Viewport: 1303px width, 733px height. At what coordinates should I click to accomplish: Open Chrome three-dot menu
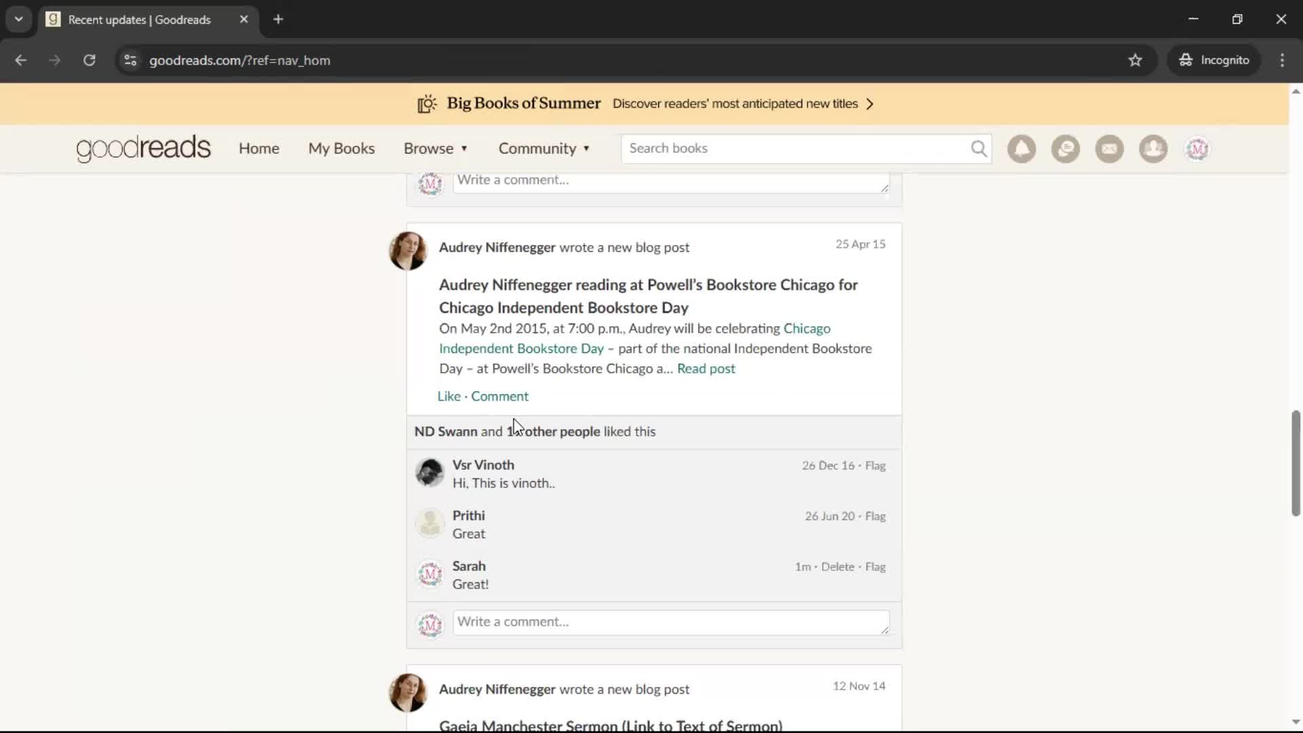tap(1282, 60)
